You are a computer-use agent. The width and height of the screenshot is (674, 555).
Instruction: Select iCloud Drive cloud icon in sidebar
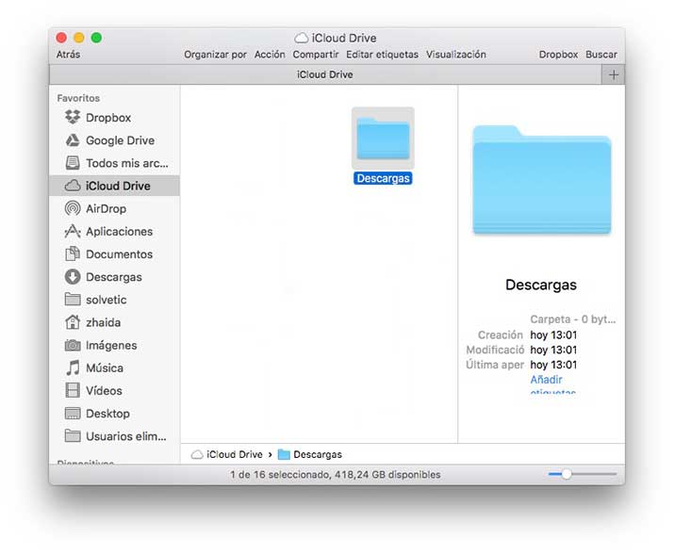coord(73,186)
